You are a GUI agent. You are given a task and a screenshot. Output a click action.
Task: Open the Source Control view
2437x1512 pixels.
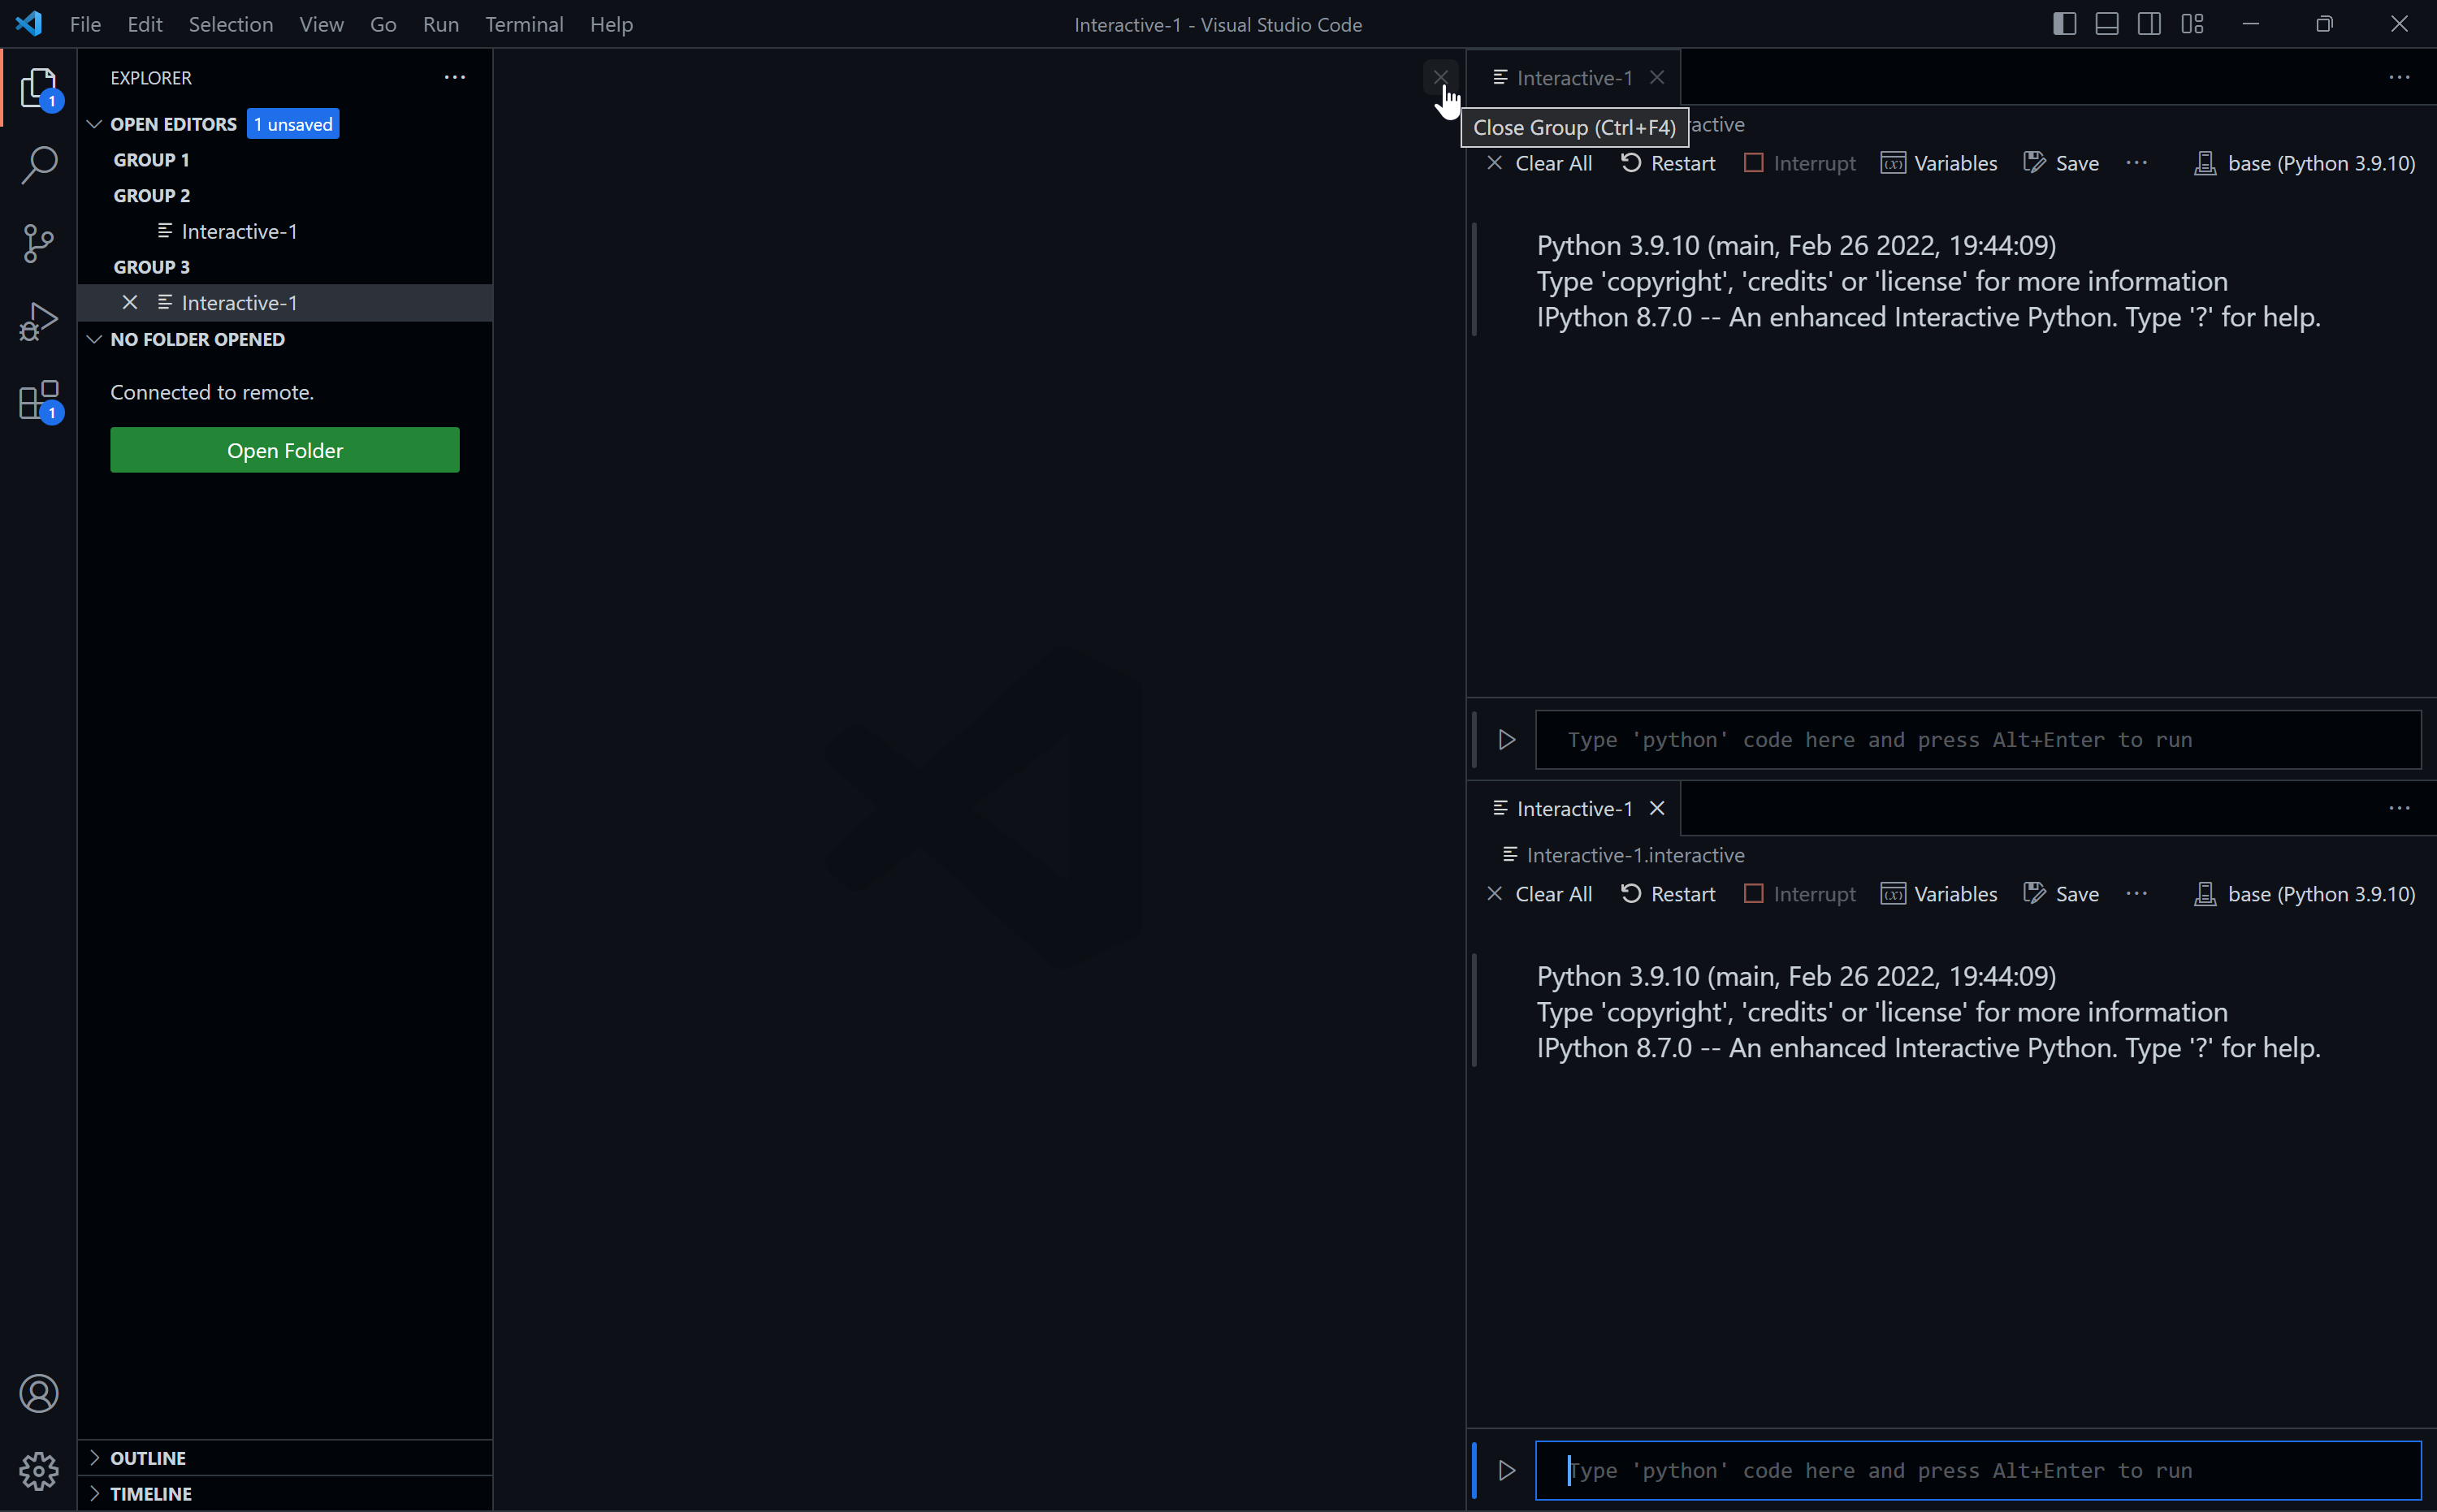click(39, 243)
